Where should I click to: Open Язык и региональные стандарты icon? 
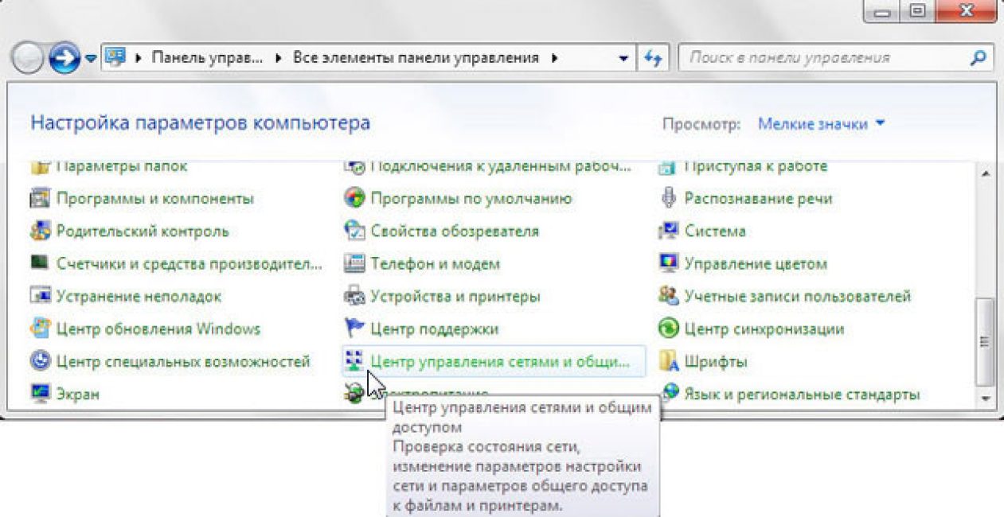tap(669, 394)
